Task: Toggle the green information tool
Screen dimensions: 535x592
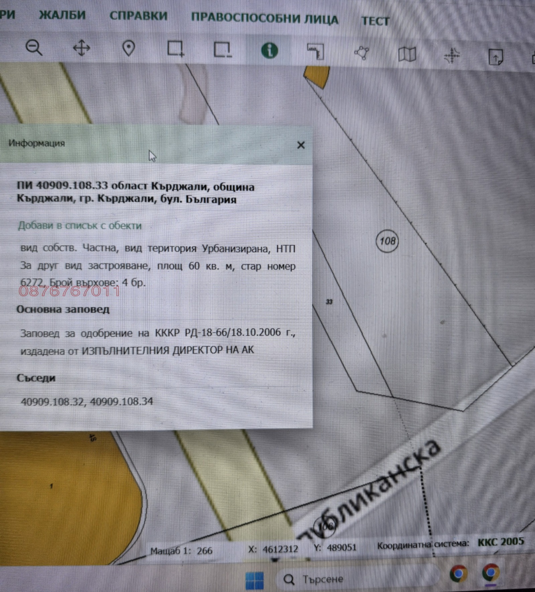Action: click(270, 51)
